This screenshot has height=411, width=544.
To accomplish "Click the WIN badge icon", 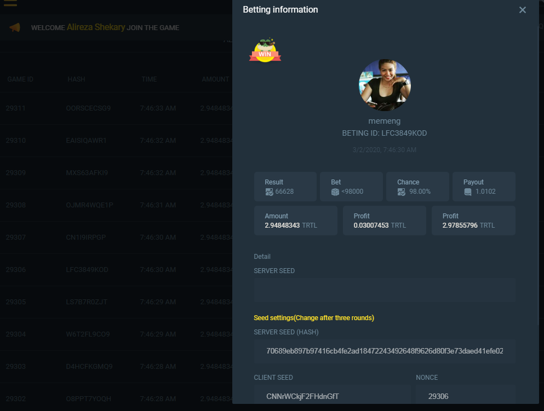I will [x=265, y=50].
